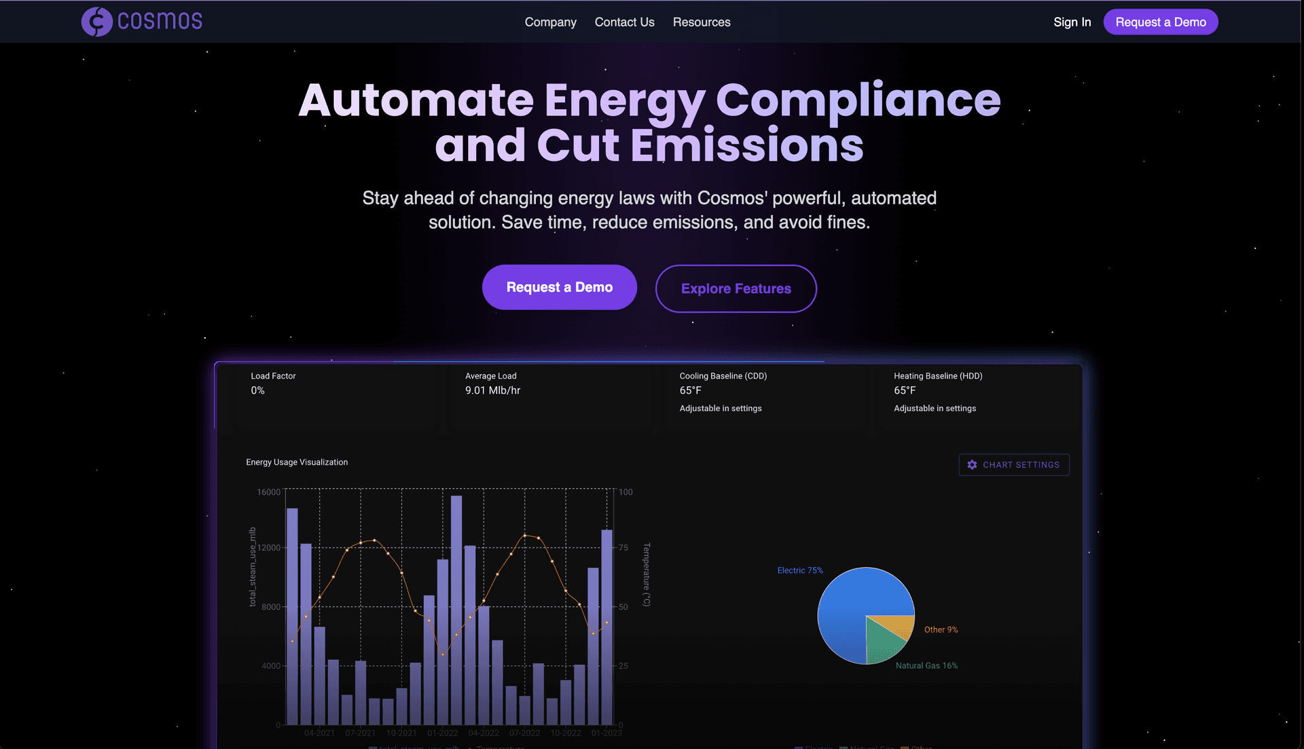Click the 16000 y-axis label
This screenshot has height=749, width=1304.
(268, 492)
